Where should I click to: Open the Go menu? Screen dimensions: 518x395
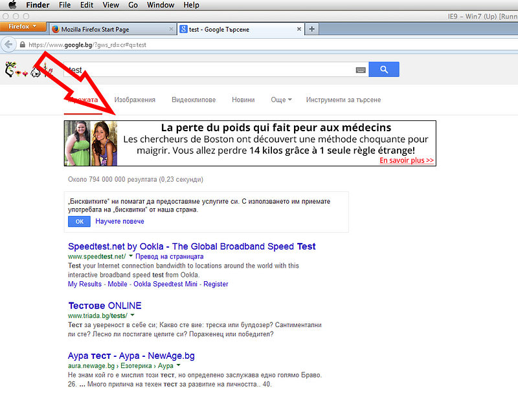coord(133,5)
